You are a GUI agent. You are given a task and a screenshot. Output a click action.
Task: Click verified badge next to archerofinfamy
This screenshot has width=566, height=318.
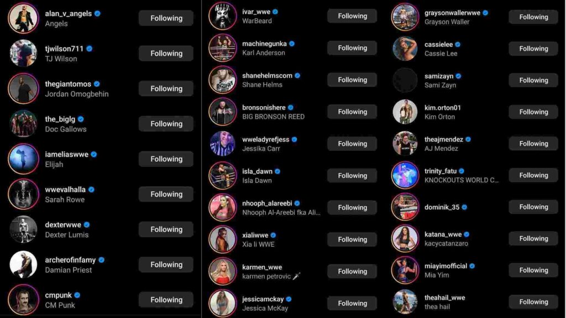point(102,259)
